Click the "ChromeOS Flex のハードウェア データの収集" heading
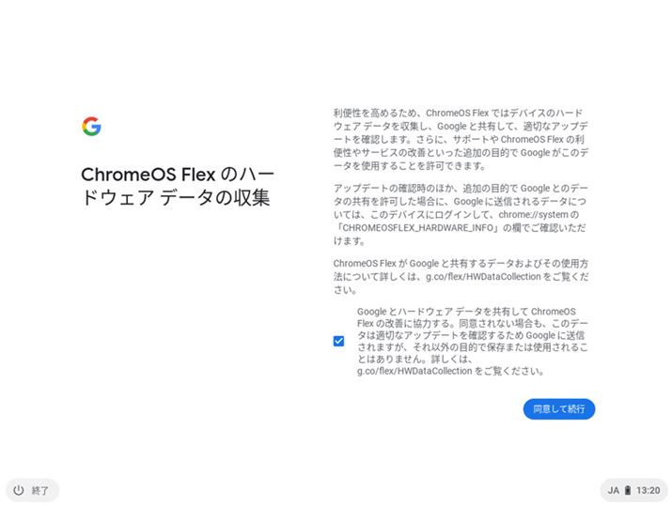 (x=177, y=186)
